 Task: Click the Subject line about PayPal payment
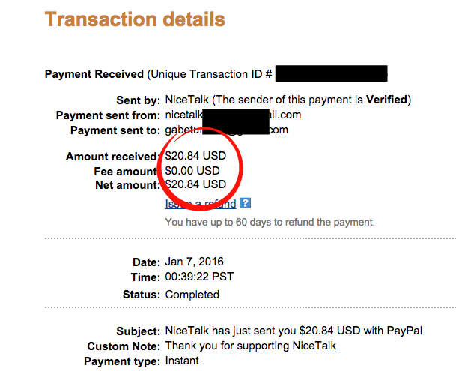pos(294,331)
